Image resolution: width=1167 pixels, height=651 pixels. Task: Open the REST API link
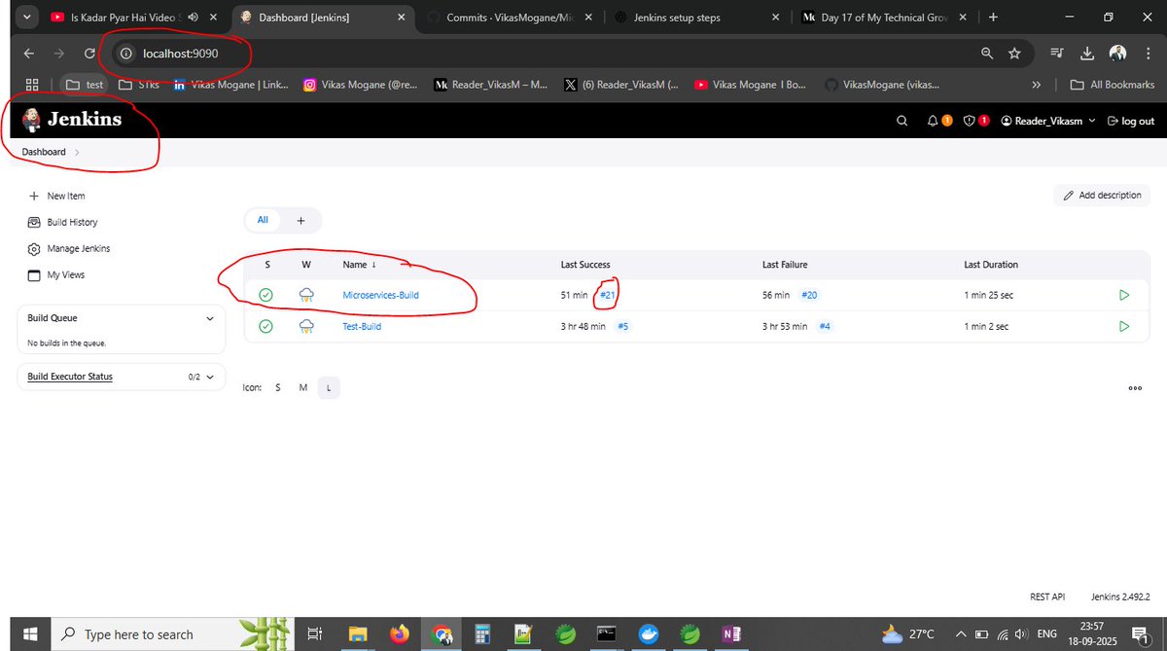coord(1047,597)
